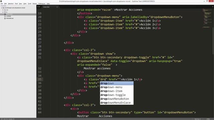Click the css folder icon

(x=5, y=10)
